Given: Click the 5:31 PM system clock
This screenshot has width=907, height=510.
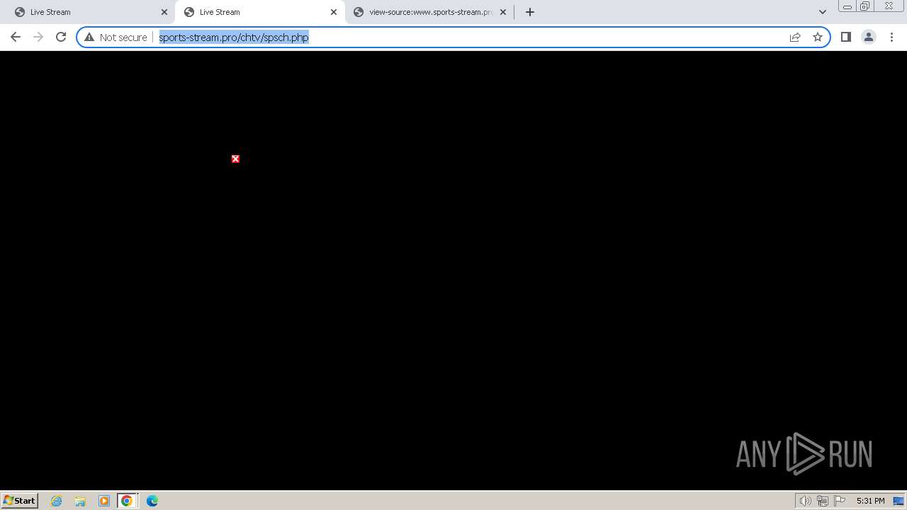Looking at the screenshot, I should click(x=870, y=501).
